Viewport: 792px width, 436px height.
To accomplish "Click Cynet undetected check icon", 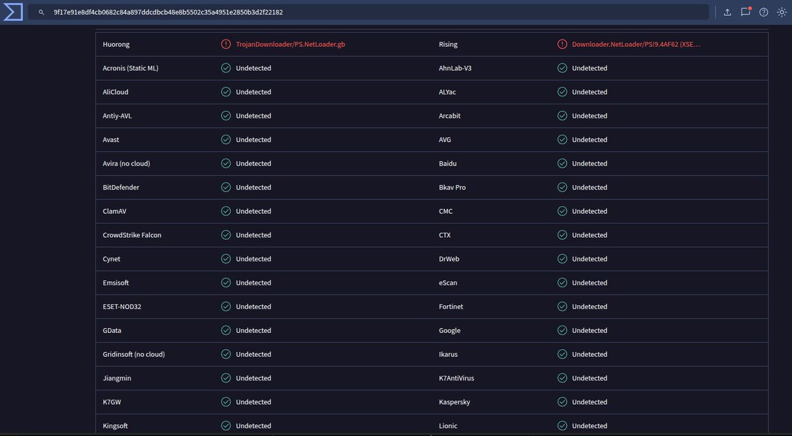I will click(226, 258).
